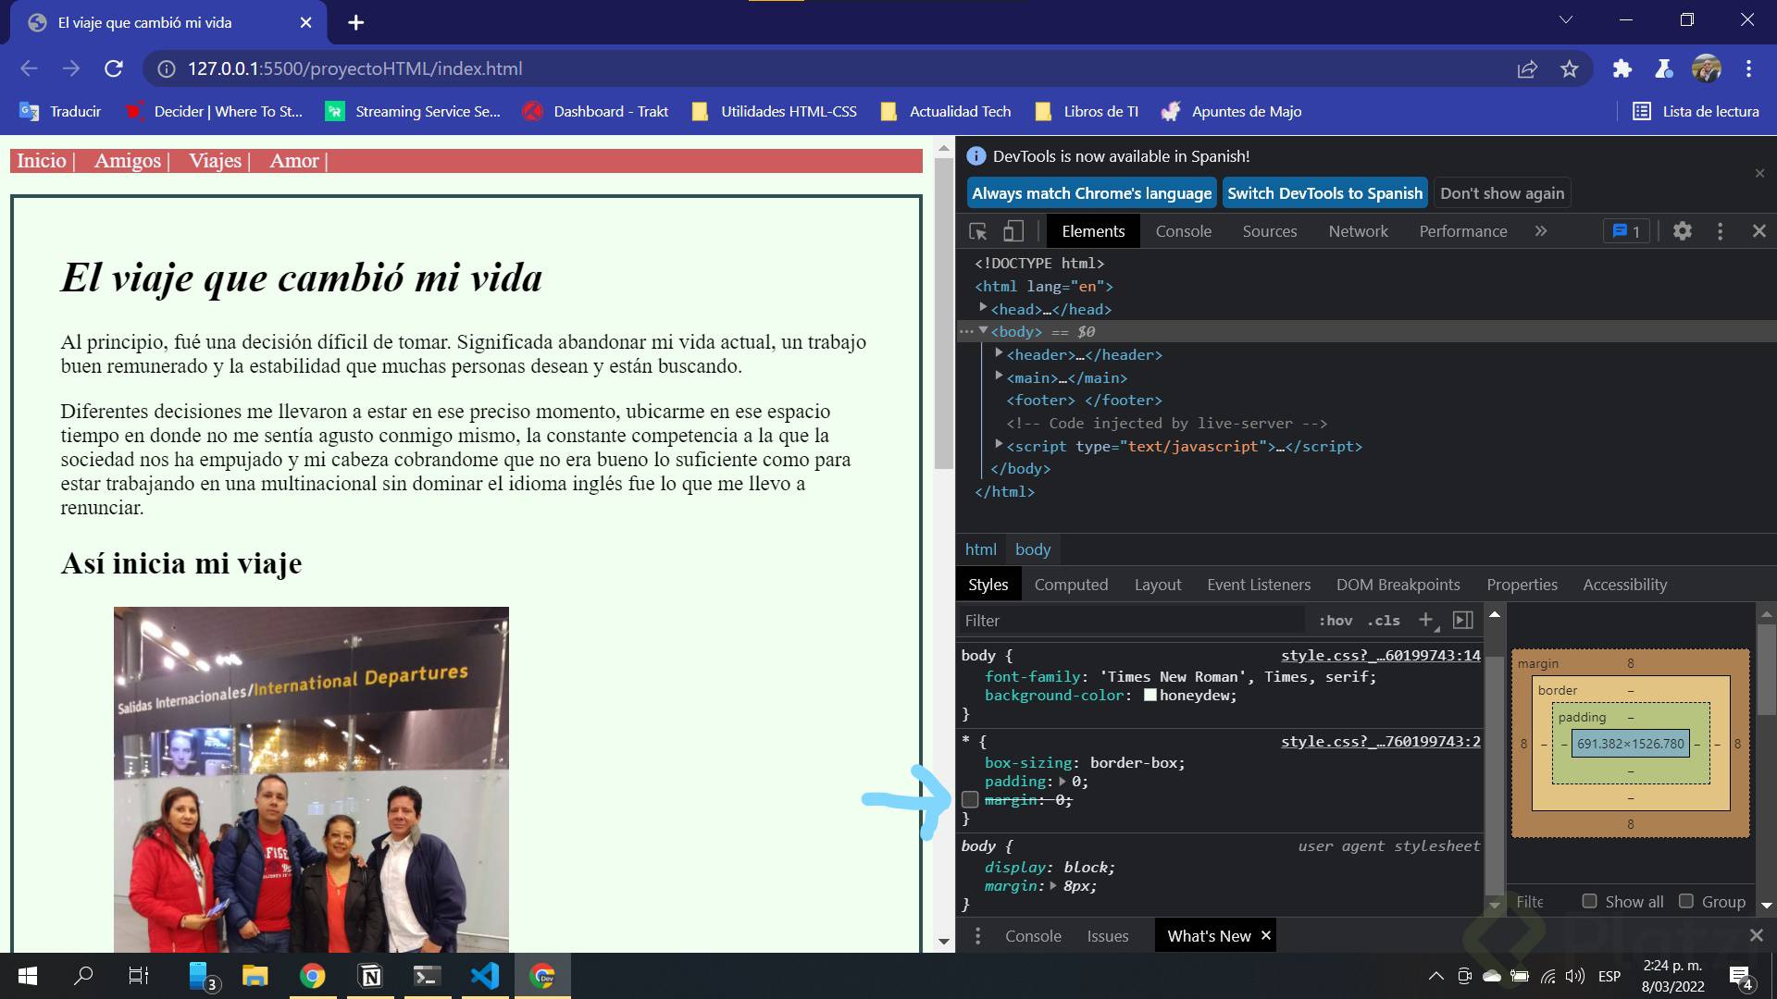Follow the Viajes navigation link
The height and width of the screenshot is (999, 1777).
click(215, 160)
